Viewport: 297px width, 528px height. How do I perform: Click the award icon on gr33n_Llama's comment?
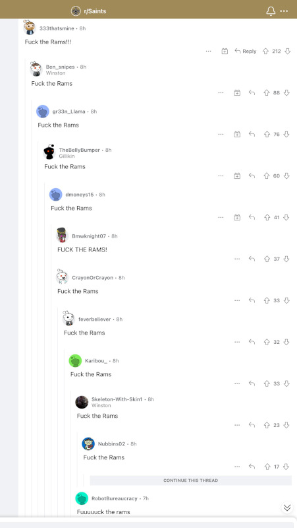point(237,135)
